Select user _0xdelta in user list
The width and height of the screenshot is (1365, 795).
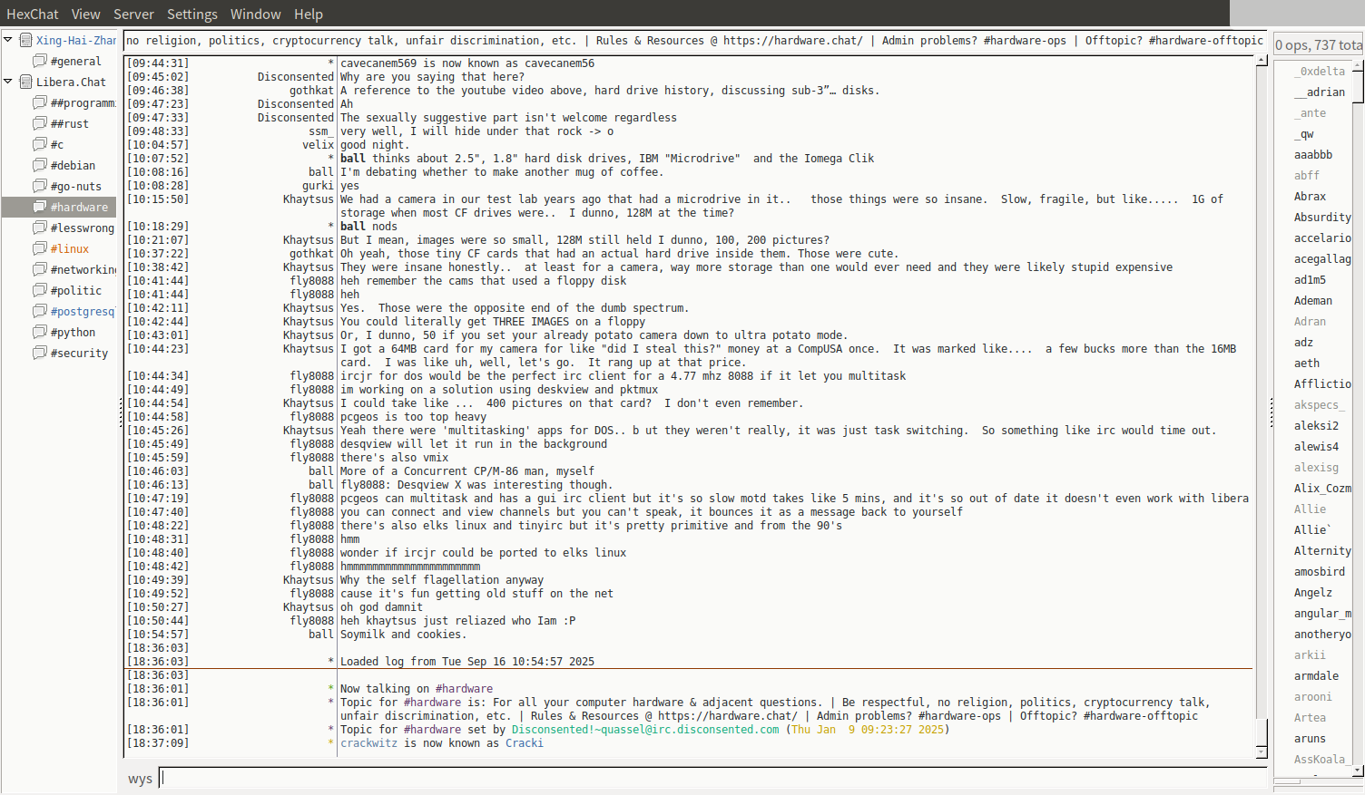coord(1320,72)
